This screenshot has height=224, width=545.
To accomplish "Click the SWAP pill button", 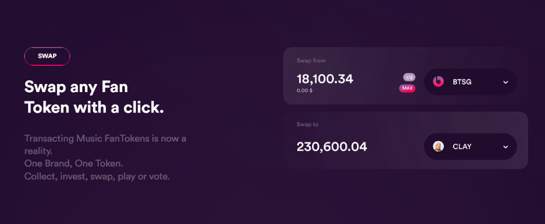I will point(47,56).
